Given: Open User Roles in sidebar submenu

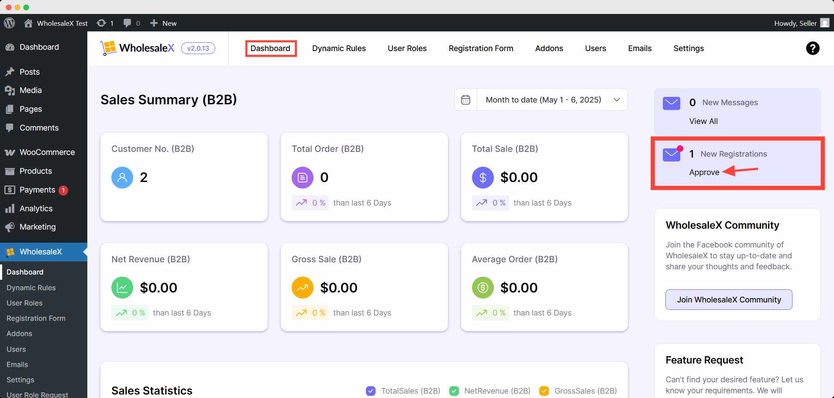Looking at the screenshot, I should [24, 303].
